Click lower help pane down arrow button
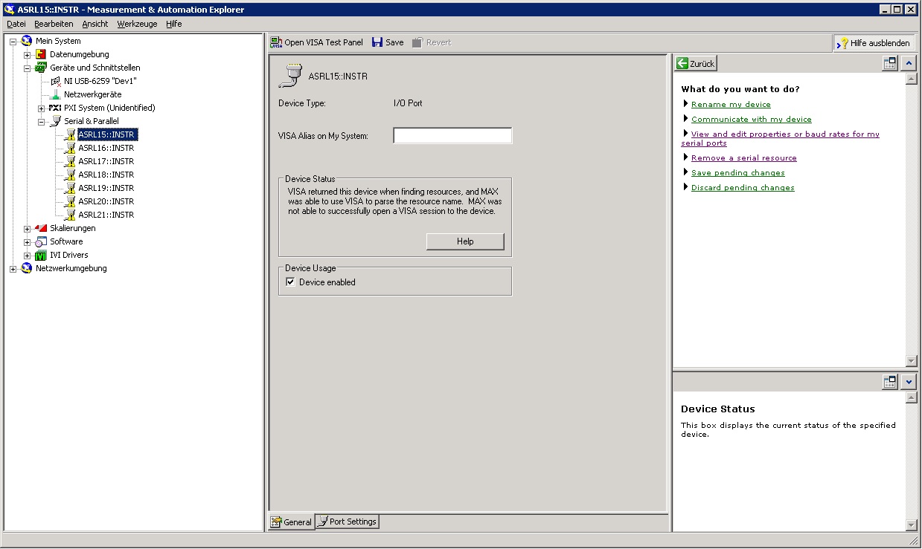The image size is (922, 549). (x=909, y=382)
